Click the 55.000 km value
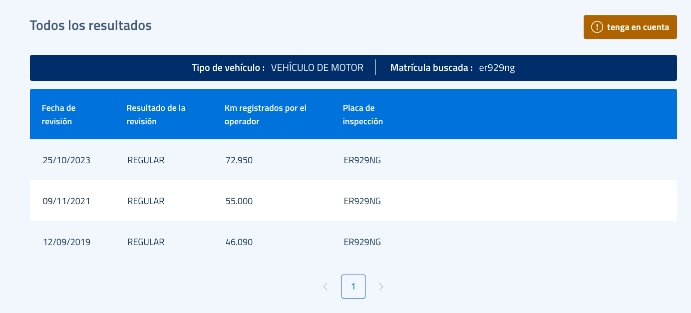This screenshot has width=691, height=313. pyautogui.click(x=239, y=201)
